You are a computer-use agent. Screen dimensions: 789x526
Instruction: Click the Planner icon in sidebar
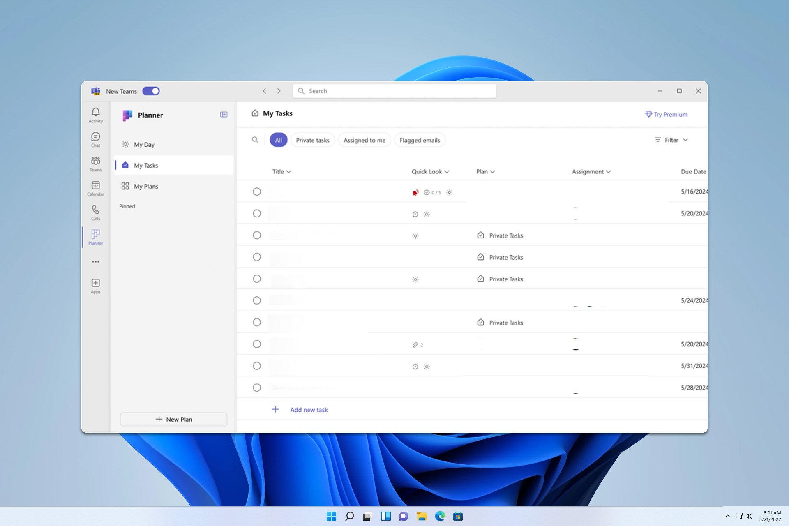pos(95,237)
